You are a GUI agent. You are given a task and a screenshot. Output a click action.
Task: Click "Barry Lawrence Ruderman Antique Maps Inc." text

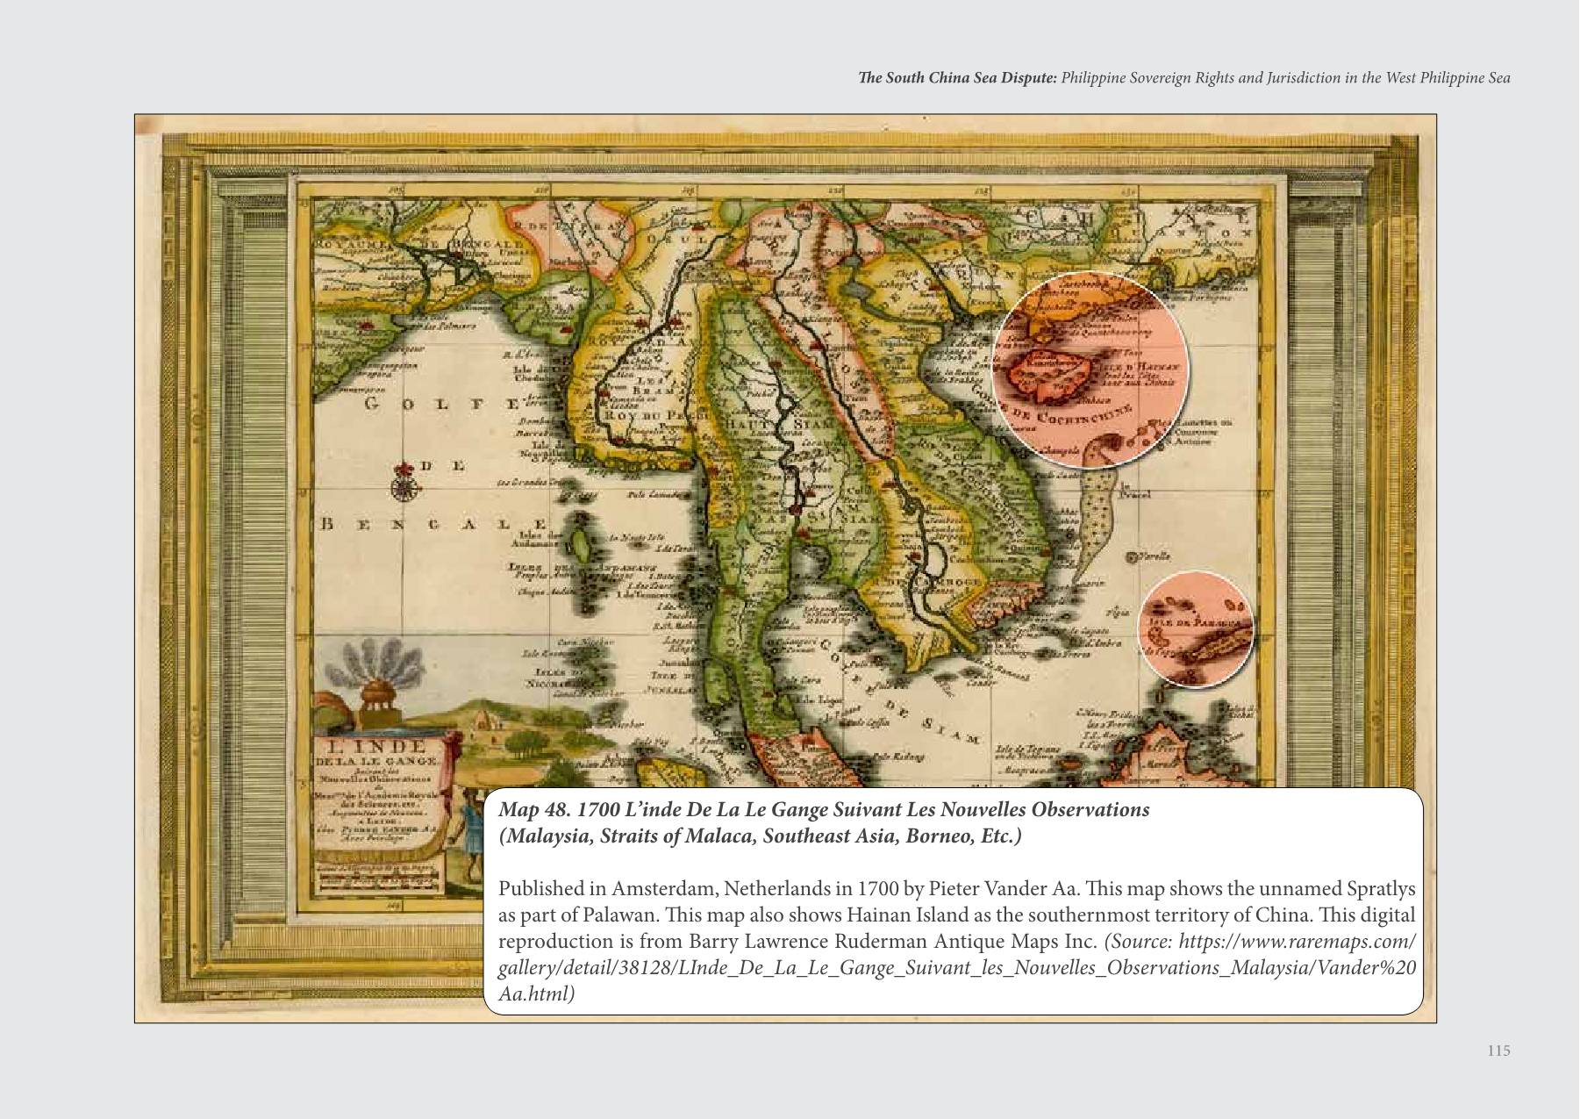coord(893,942)
